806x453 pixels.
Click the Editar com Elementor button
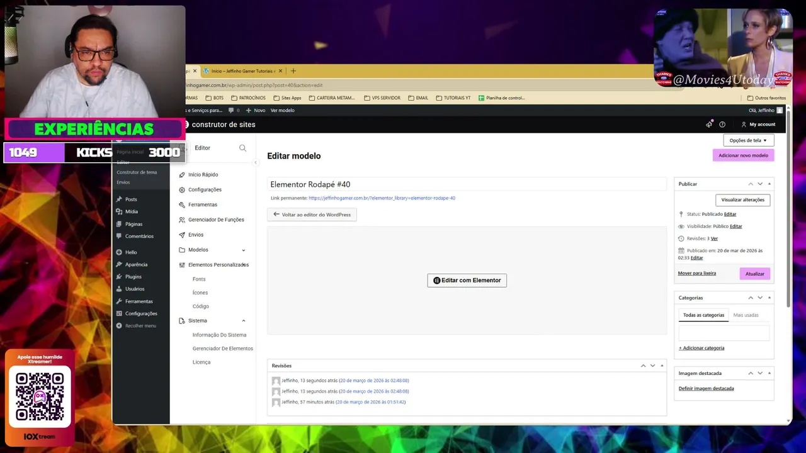[467, 281]
